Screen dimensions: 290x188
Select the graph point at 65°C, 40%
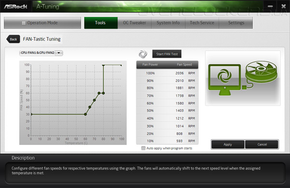pyautogui.click(x=90, y=107)
